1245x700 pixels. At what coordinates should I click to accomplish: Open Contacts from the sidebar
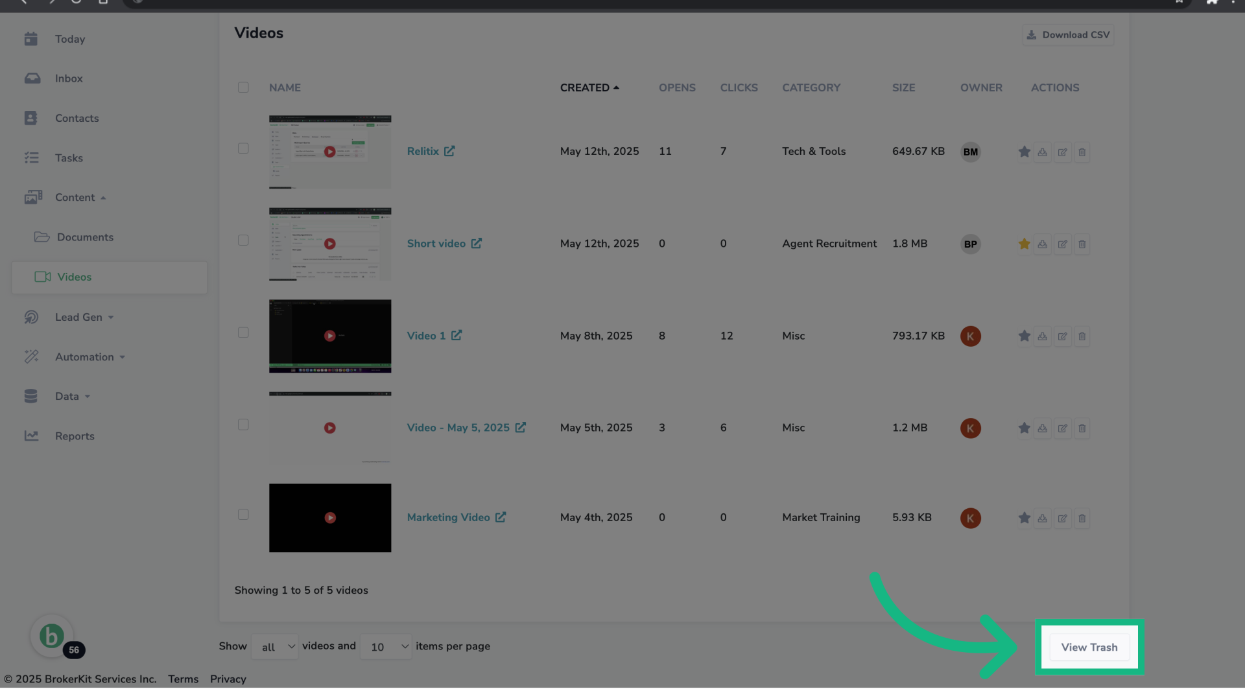77,119
